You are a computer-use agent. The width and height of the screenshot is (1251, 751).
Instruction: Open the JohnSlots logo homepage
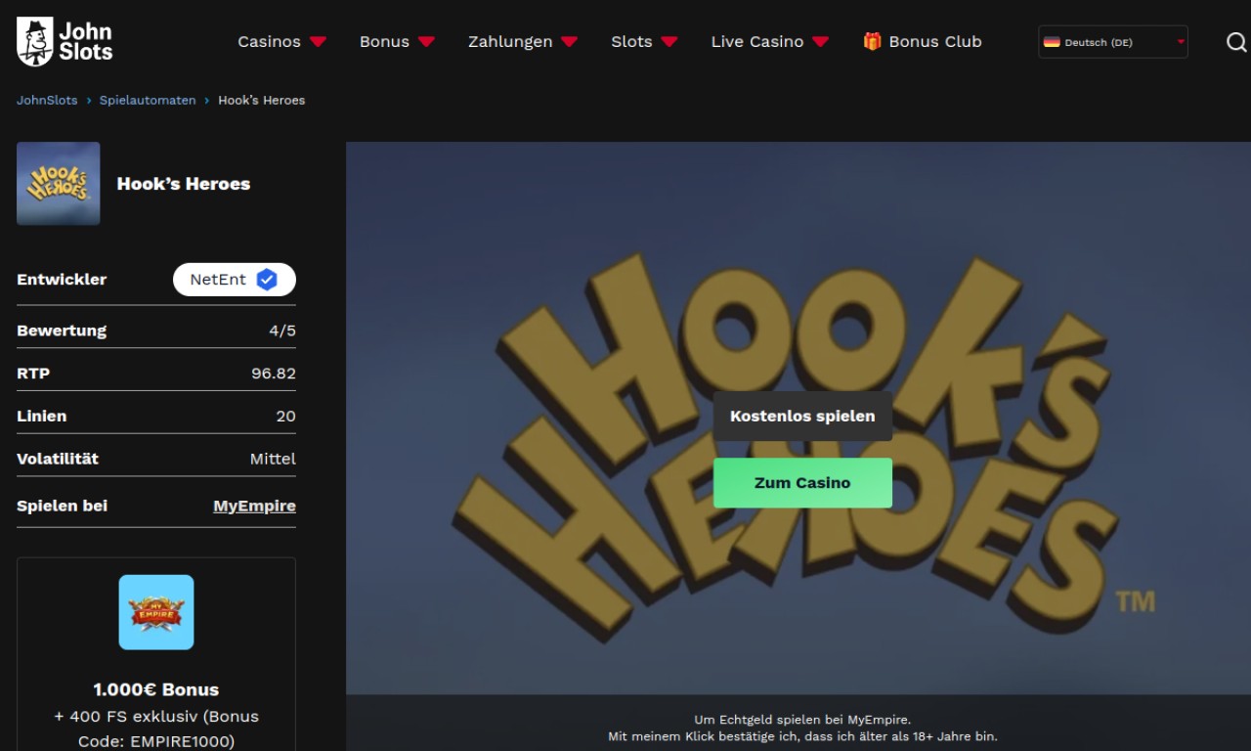65,42
